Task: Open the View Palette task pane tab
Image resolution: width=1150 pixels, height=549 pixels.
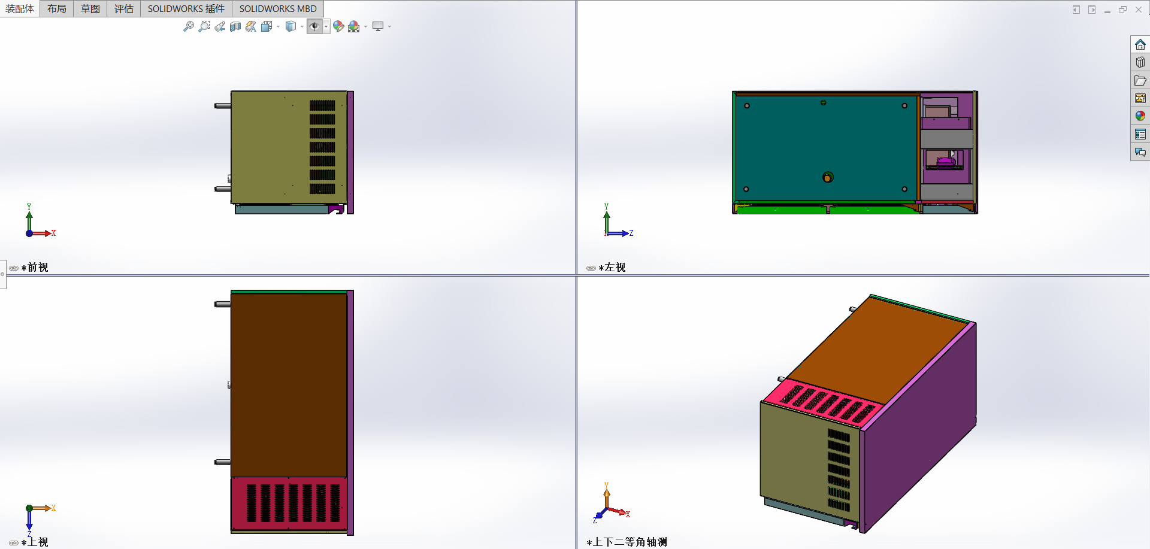Action: (x=1140, y=98)
